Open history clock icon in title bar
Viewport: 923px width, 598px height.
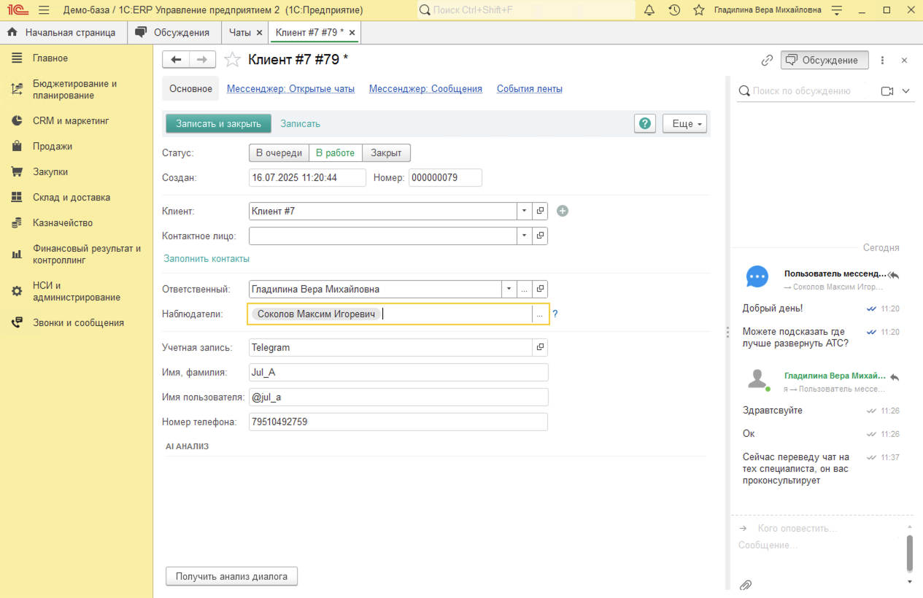[674, 10]
